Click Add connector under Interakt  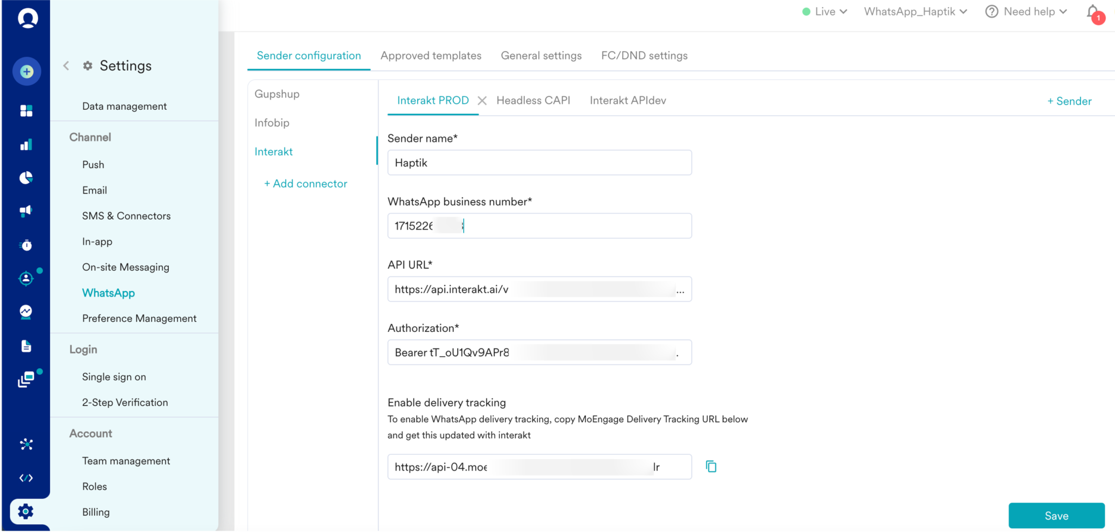click(x=305, y=183)
